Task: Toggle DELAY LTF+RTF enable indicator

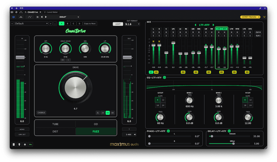Action: tap(229, 131)
